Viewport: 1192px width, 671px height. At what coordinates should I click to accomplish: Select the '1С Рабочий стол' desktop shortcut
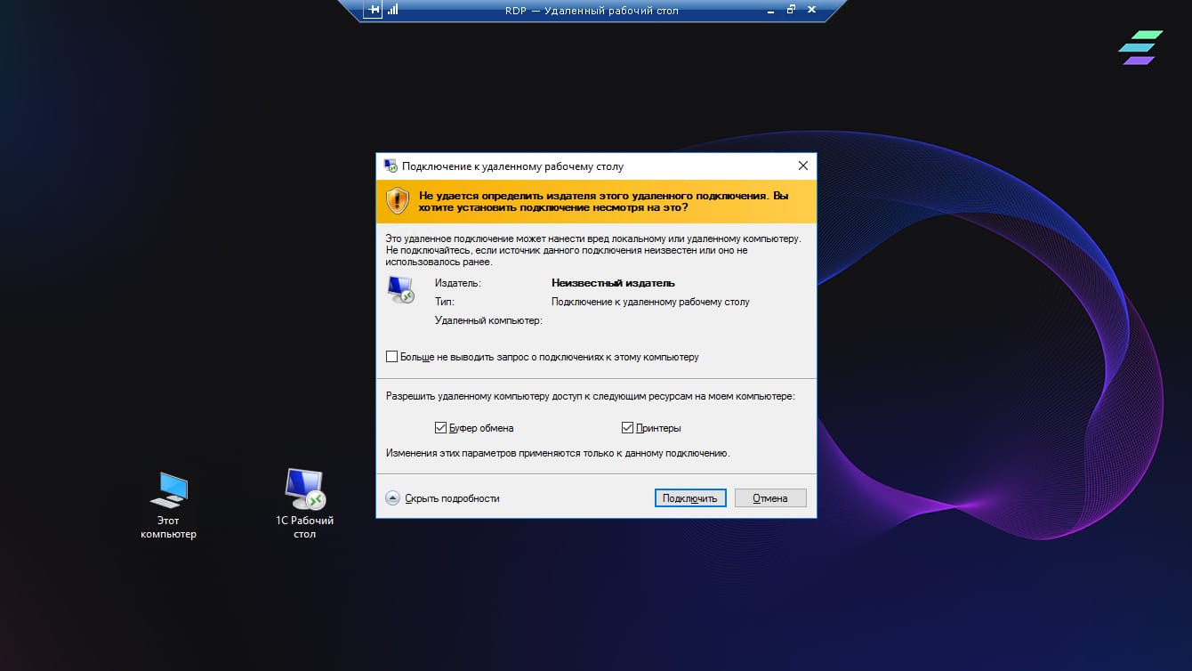click(x=304, y=504)
